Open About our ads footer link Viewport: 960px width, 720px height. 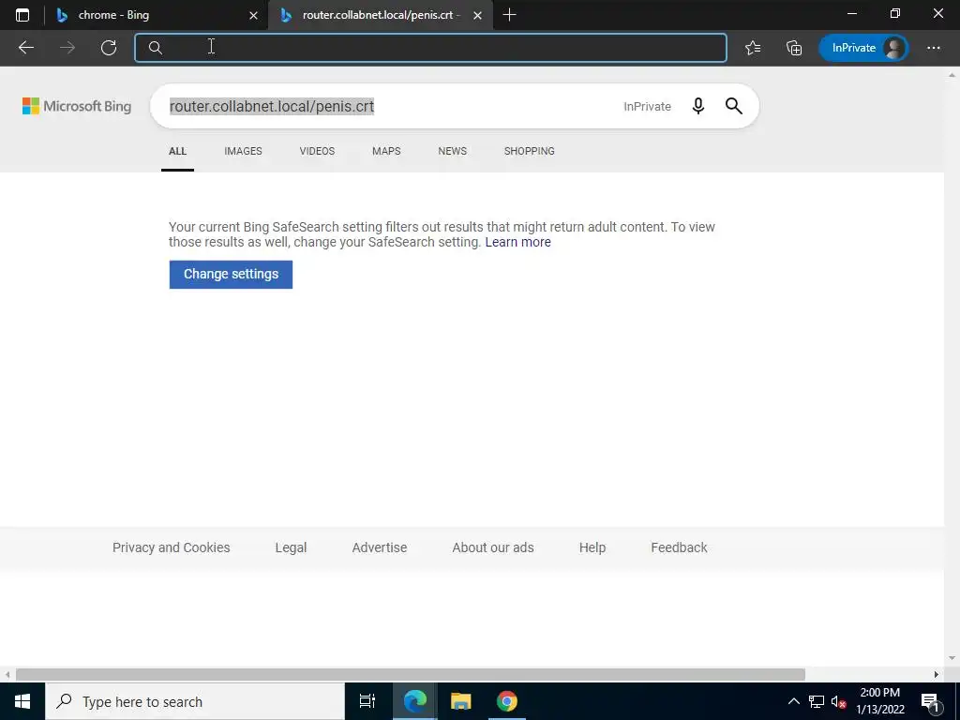tap(493, 547)
